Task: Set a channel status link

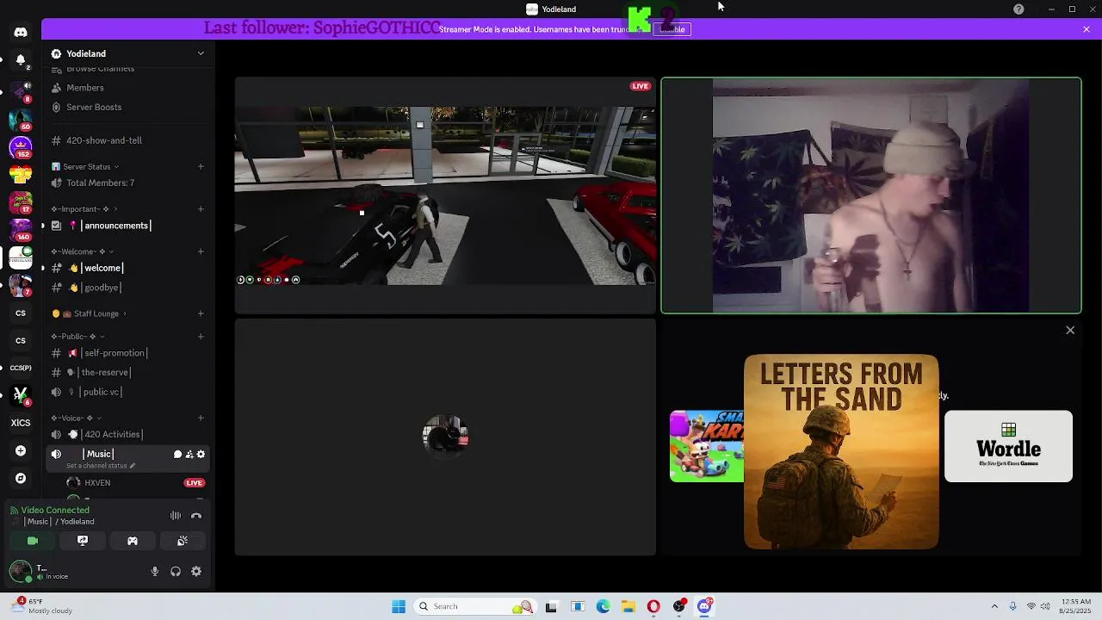Action: (x=101, y=466)
